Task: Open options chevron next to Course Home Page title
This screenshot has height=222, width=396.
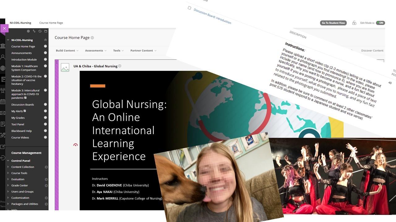Action: (92, 38)
